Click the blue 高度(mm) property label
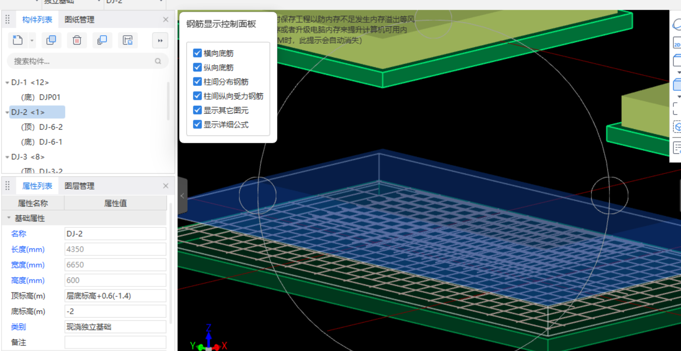 tap(28, 281)
